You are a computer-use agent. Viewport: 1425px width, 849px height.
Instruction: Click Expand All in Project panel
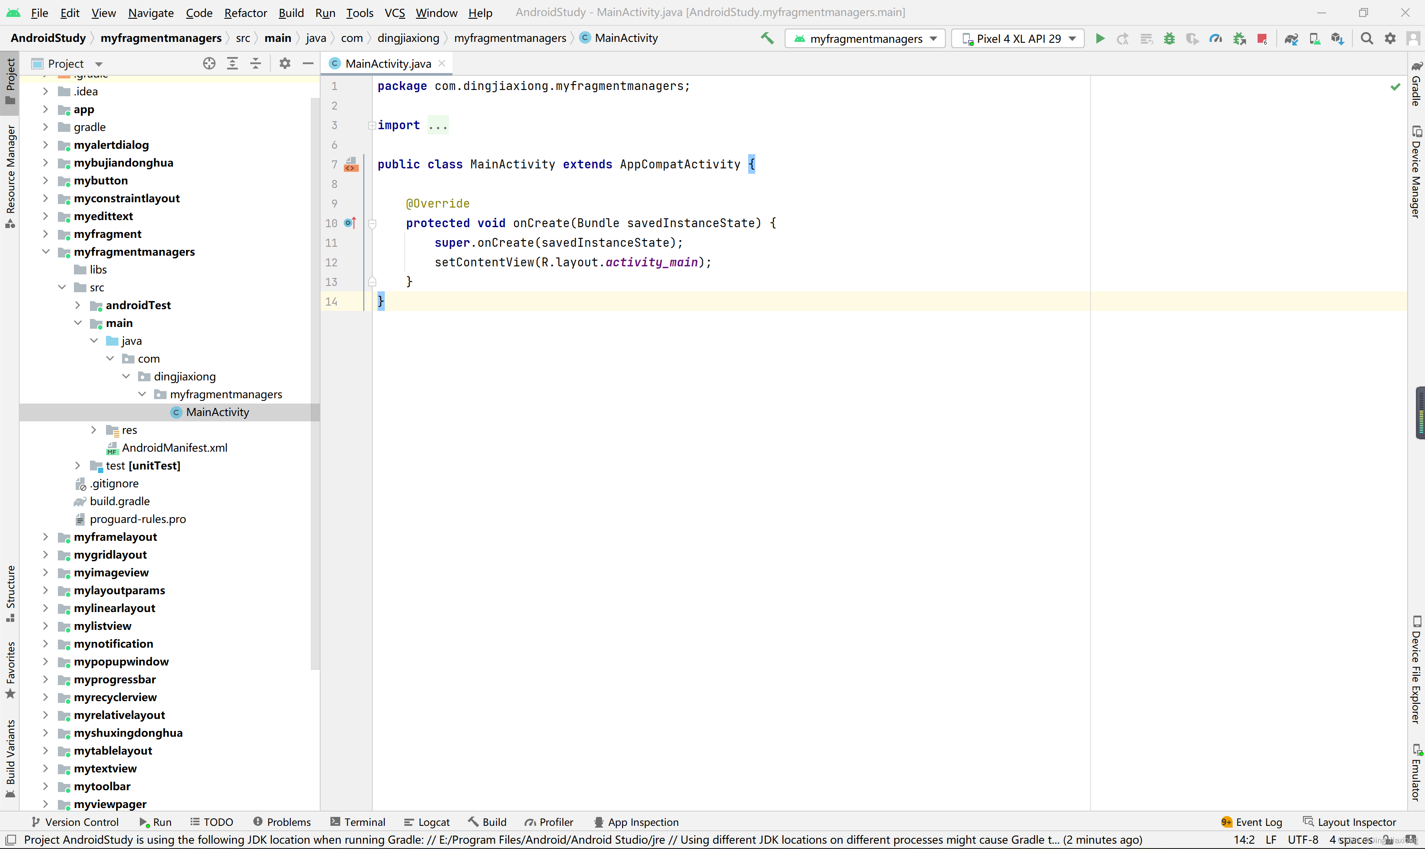pyautogui.click(x=232, y=64)
